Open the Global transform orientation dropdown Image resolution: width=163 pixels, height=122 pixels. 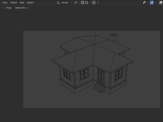point(65,3)
